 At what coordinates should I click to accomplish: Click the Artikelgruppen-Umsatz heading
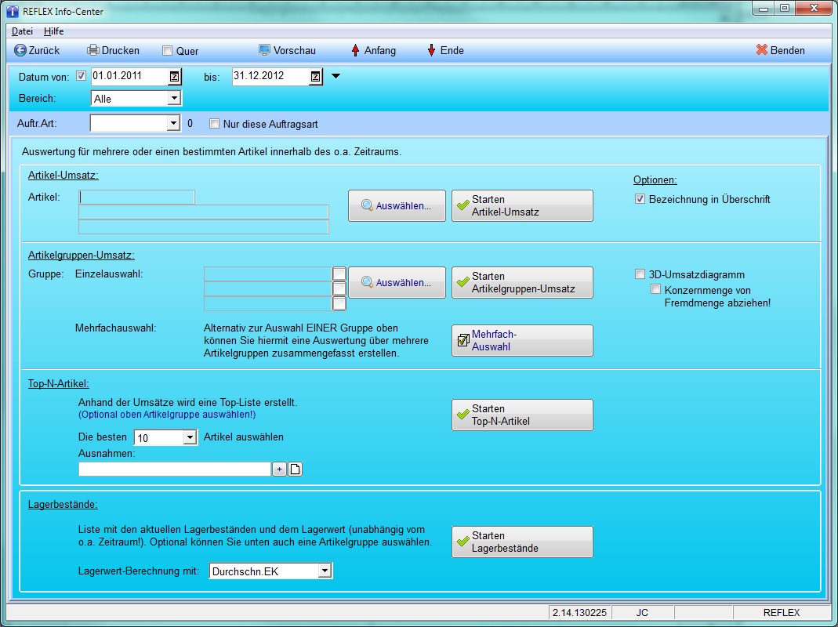pos(82,256)
